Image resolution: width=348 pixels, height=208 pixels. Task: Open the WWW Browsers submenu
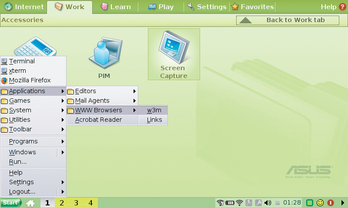pos(102,110)
